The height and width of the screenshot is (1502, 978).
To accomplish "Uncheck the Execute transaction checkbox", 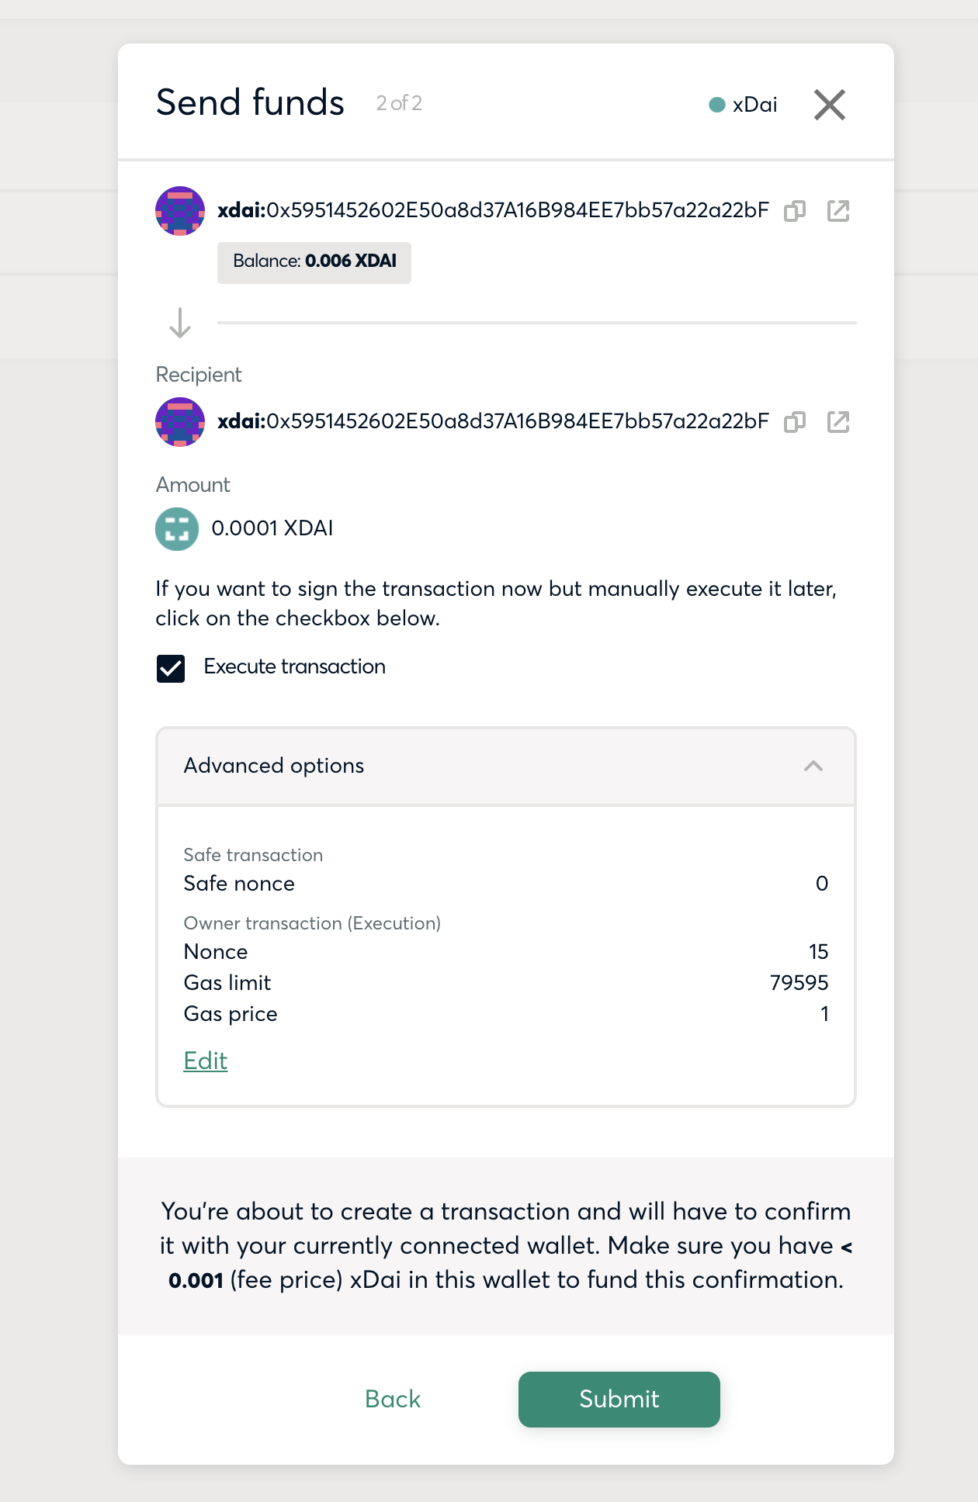I will [x=171, y=668].
